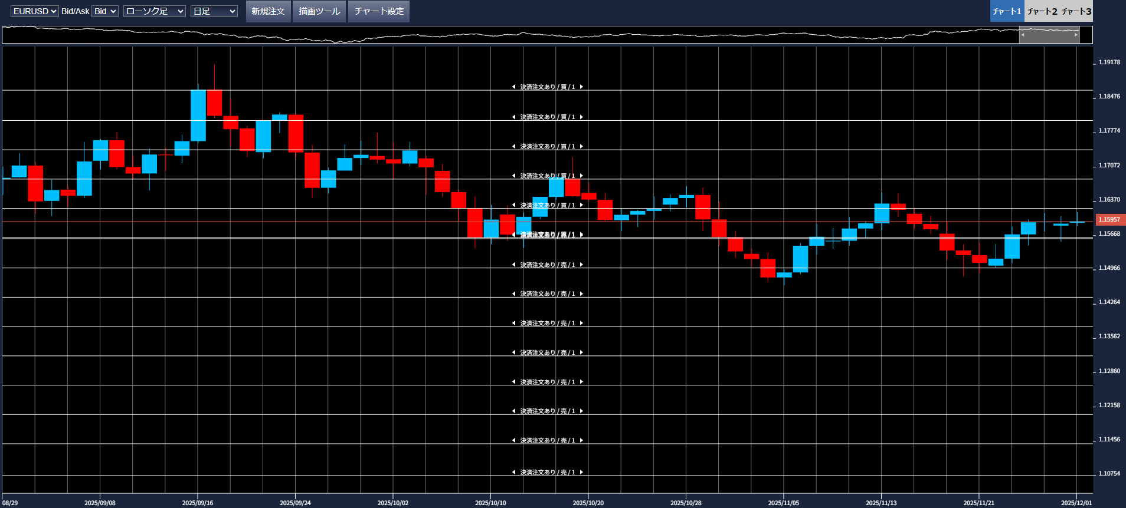This screenshot has width=1126, height=508.
Task: Click right arrow on topmost 買 order label
Action: coord(581,87)
